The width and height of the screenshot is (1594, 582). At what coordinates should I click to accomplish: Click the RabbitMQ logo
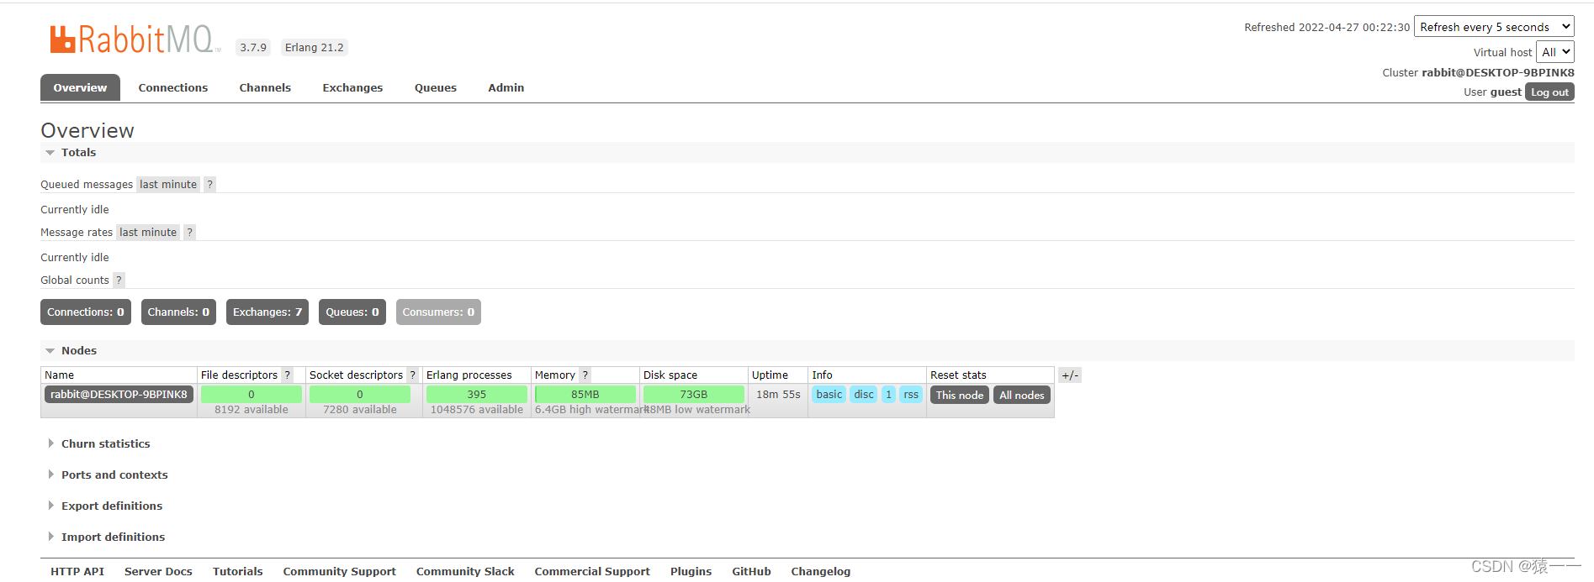(x=135, y=39)
